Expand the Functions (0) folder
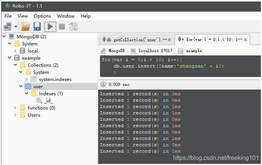 (x=15, y=108)
